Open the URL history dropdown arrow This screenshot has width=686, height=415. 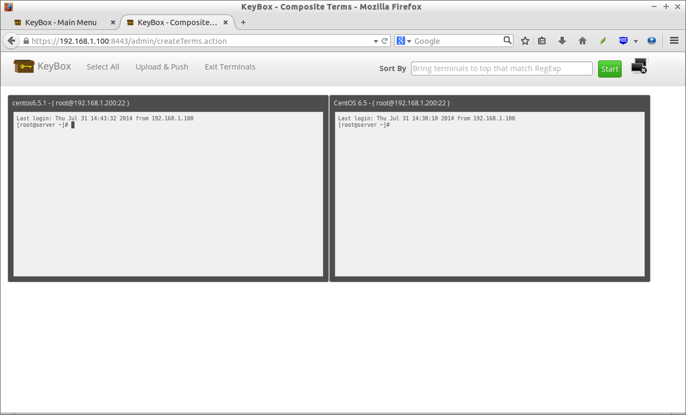[376, 41]
